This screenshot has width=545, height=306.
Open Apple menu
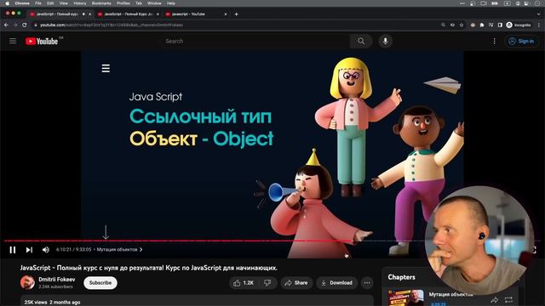click(7, 3)
